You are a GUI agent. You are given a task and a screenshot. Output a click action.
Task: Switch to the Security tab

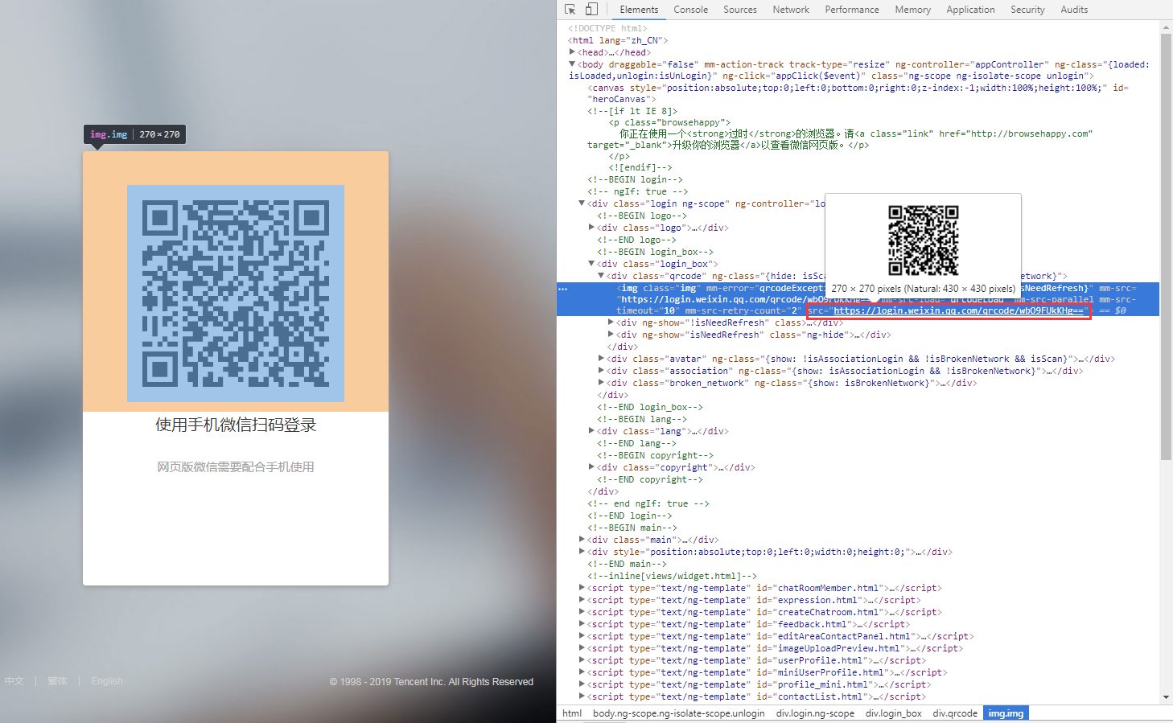(1027, 10)
